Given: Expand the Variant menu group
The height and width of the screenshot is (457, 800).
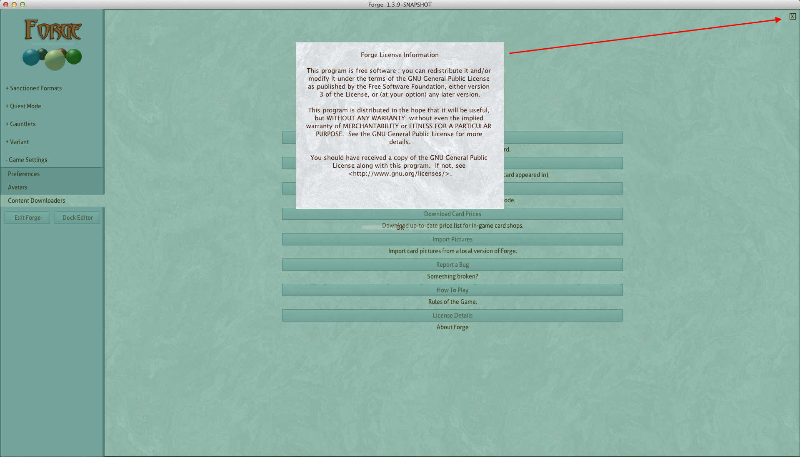Looking at the screenshot, I should click(19, 142).
